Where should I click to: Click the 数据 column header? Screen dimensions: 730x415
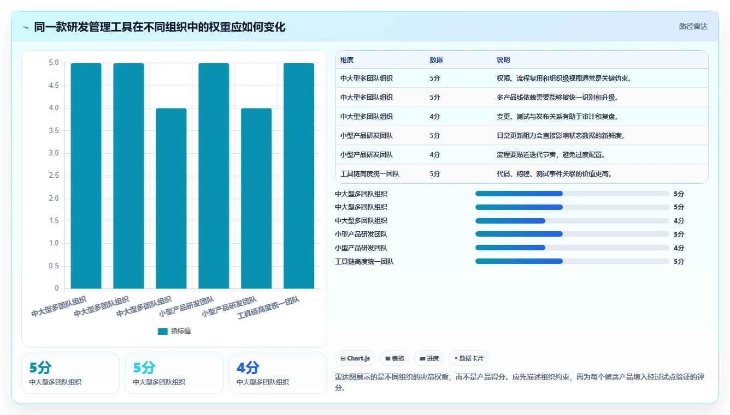pyautogui.click(x=436, y=60)
